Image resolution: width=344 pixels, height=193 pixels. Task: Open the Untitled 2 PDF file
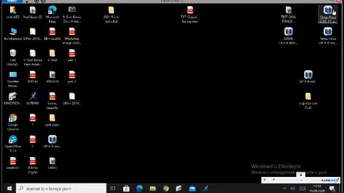coord(13,163)
